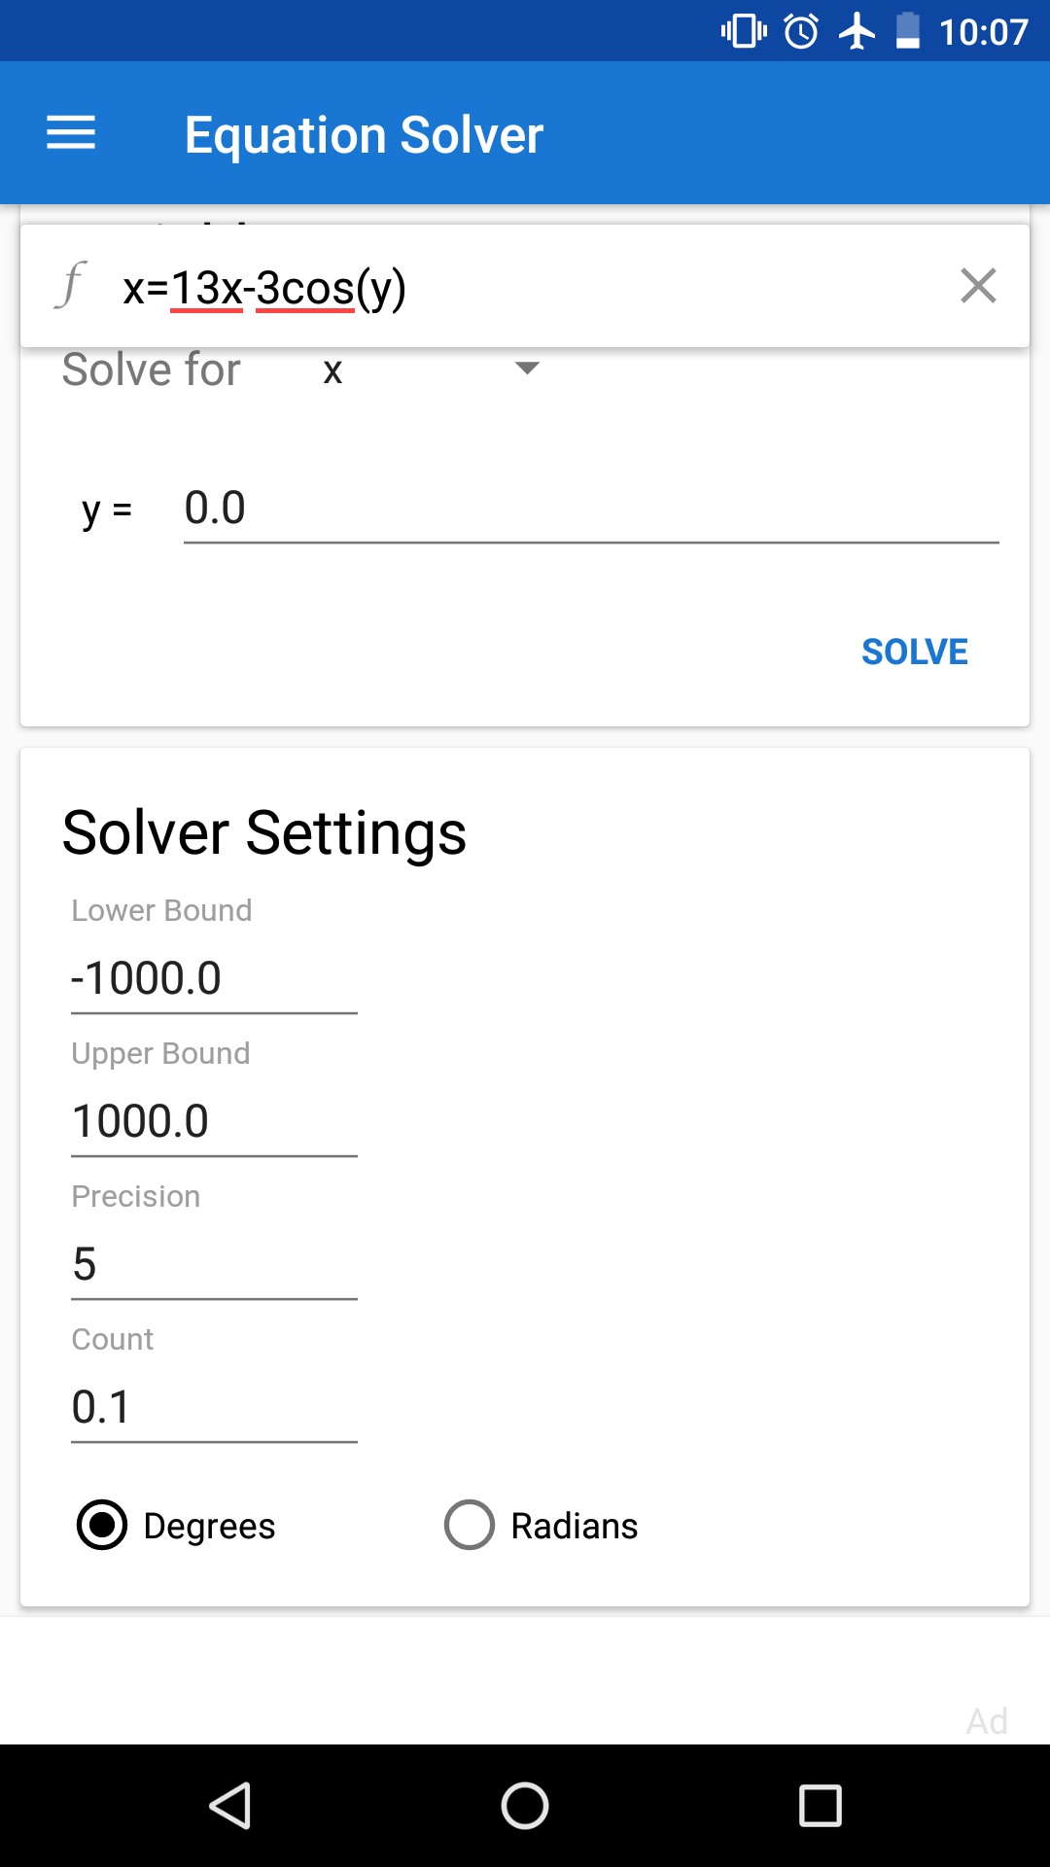Screen dimensions: 1050x1867
Task: Open the recent apps overview
Action: click(x=820, y=1806)
